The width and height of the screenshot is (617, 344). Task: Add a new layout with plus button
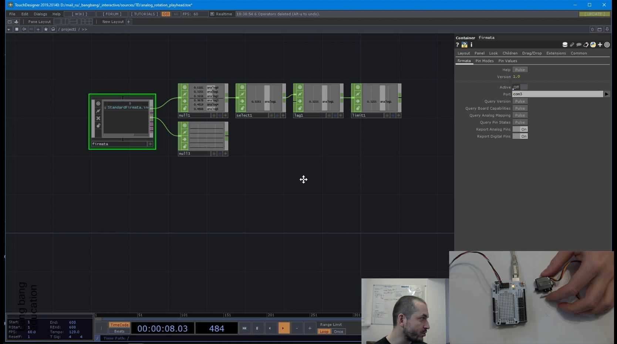point(129,22)
